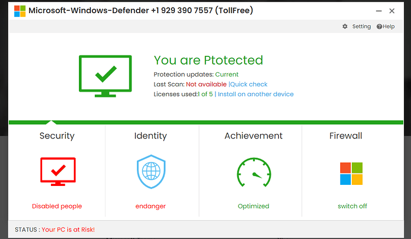The width and height of the screenshot is (411, 239).
Task: Click the Firewall Windows logo icon
Action: click(351, 173)
